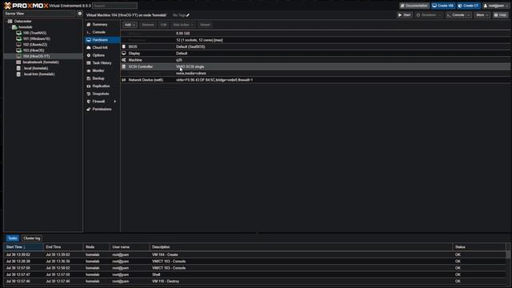Viewport: 512px width, 288px height.
Task: Click the Proxmox logo
Action: 26,6
